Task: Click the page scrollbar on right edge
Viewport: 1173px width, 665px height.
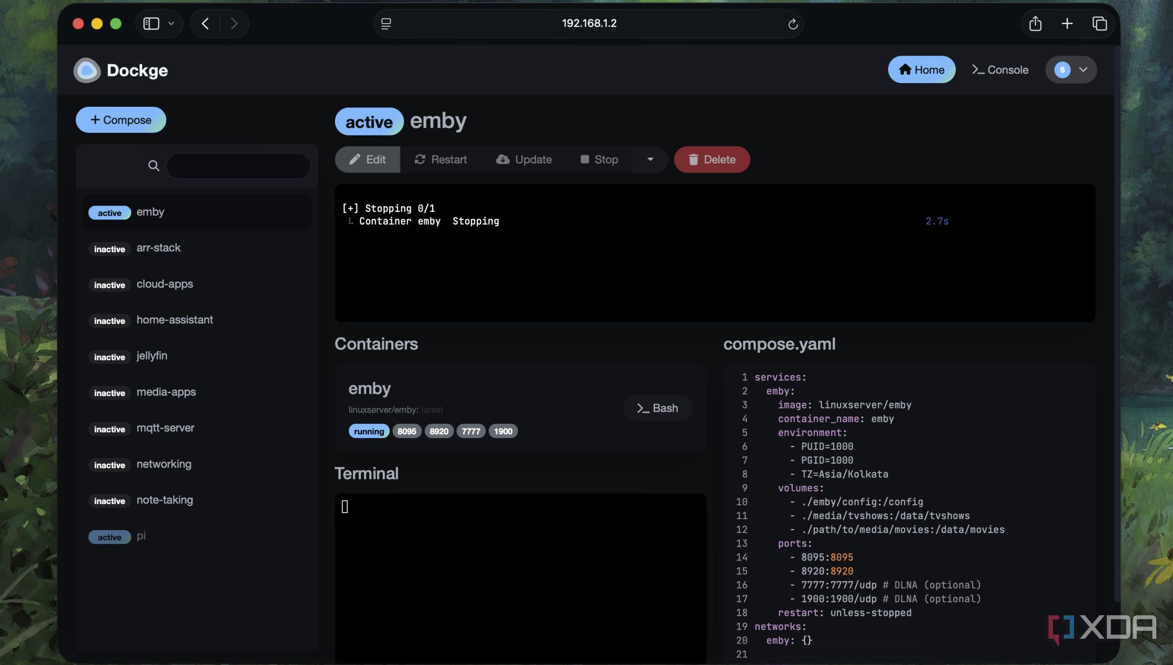Action: pyautogui.click(x=1117, y=323)
